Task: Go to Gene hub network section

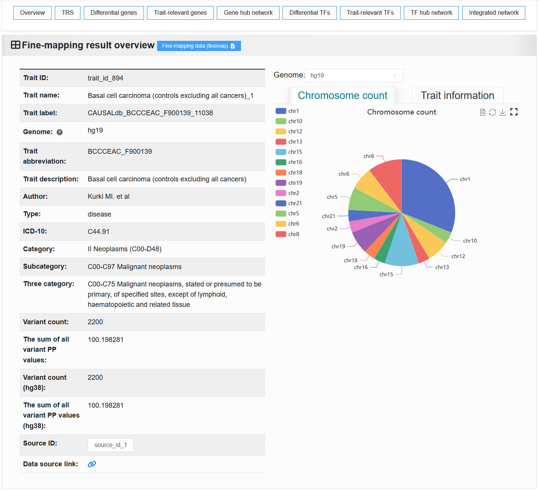Action: tap(248, 13)
